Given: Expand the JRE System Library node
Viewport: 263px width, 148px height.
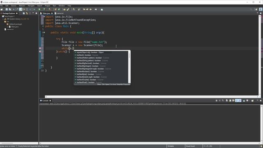Looking at the screenshot, I should pos(3,19).
